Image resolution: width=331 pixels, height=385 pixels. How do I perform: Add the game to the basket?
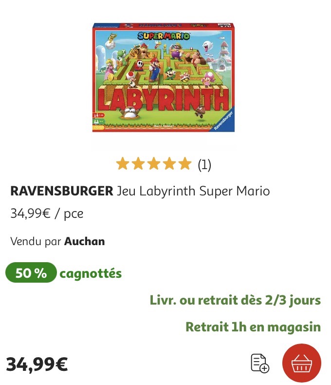(302, 363)
